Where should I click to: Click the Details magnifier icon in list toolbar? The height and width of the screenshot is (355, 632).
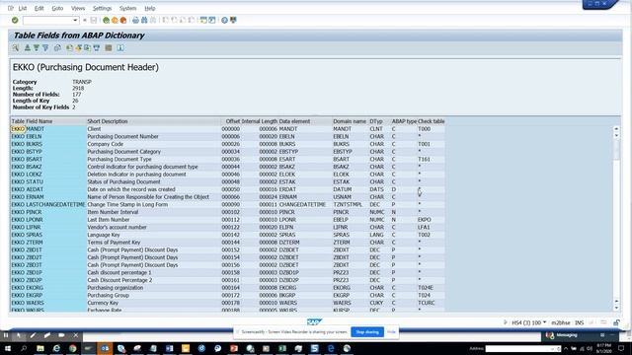click(x=16, y=48)
